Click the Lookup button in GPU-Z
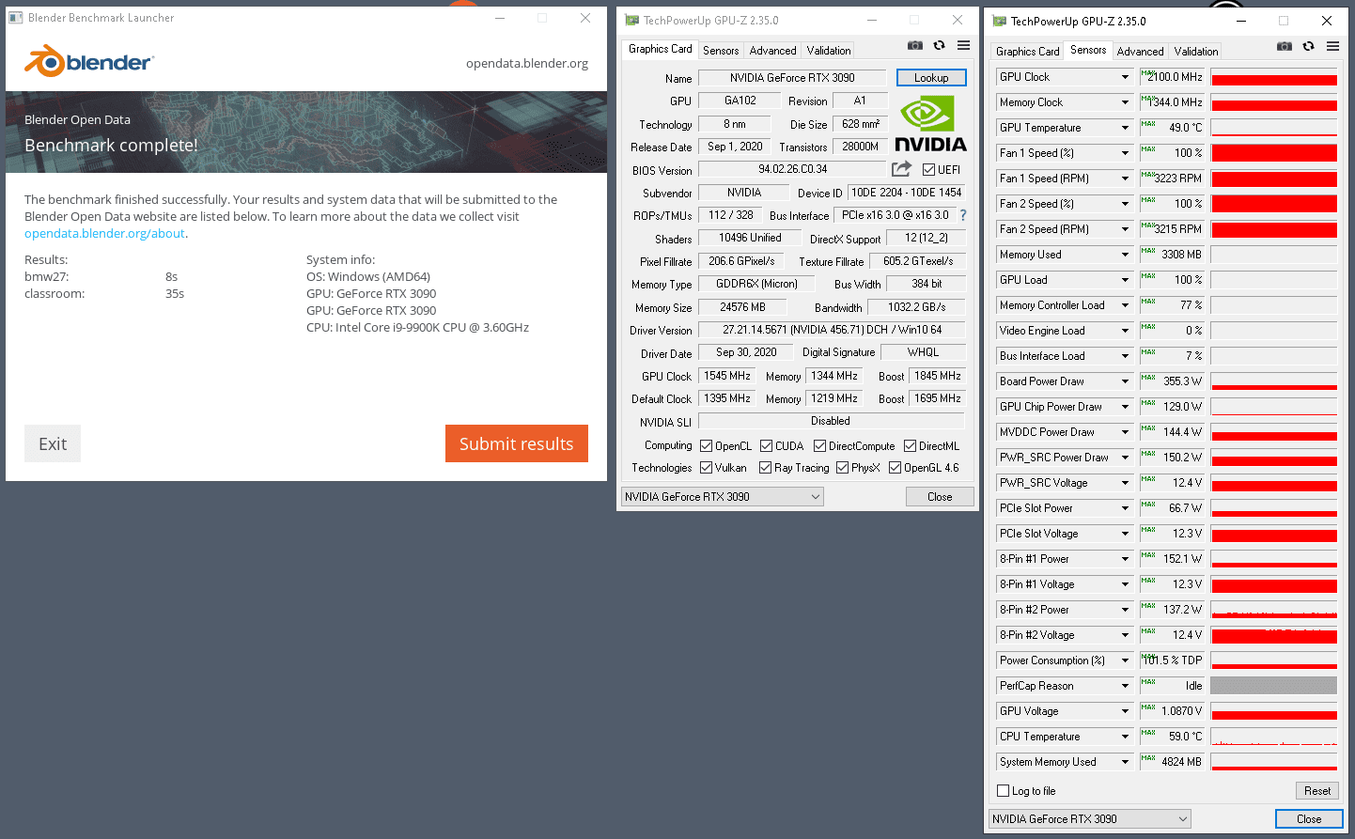 pyautogui.click(x=931, y=78)
